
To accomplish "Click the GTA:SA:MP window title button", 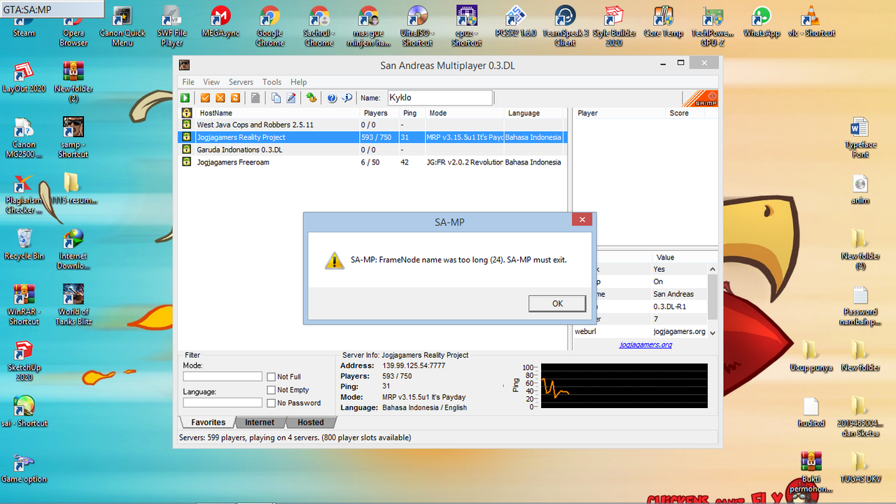I will [52, 10].
